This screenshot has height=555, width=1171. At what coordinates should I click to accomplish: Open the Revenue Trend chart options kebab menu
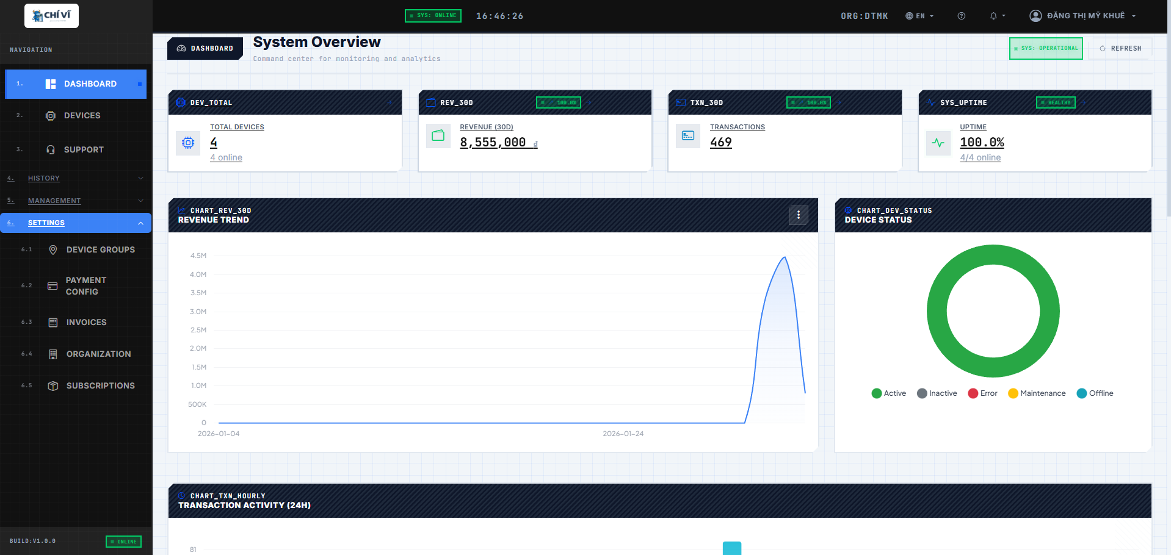point(798,215)
